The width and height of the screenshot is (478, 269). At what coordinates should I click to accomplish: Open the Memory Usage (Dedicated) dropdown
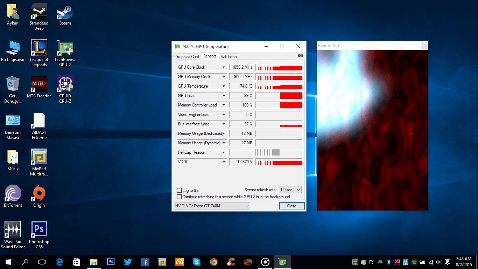[224, 133]
